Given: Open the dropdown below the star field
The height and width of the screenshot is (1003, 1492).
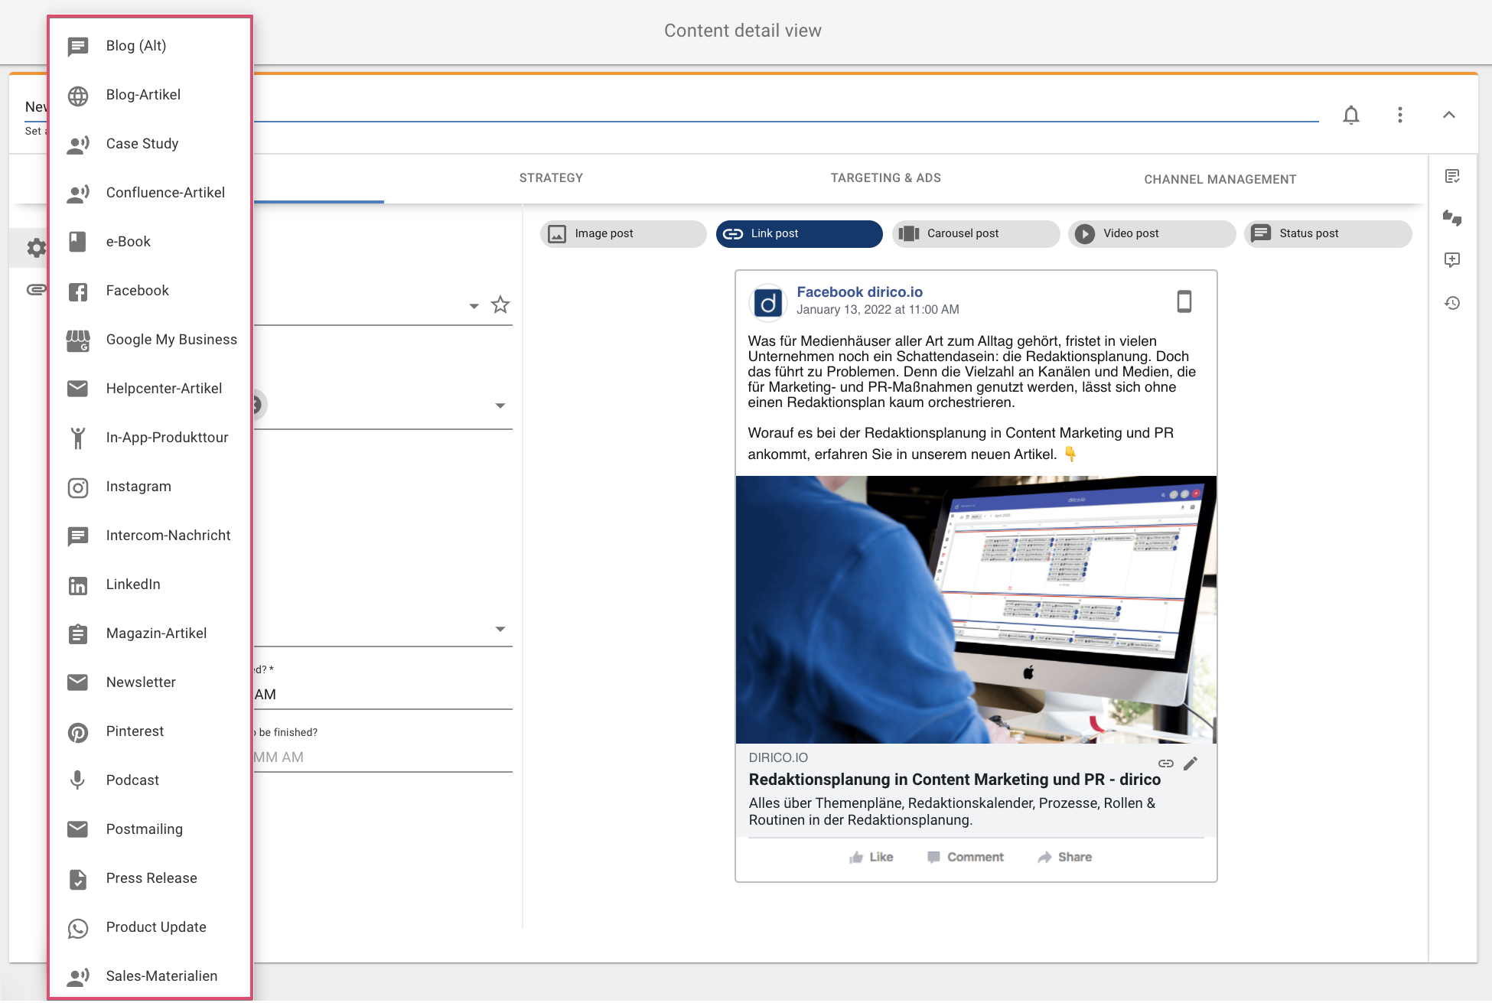Looking at the screenshot, I should (x=500, y=405).
